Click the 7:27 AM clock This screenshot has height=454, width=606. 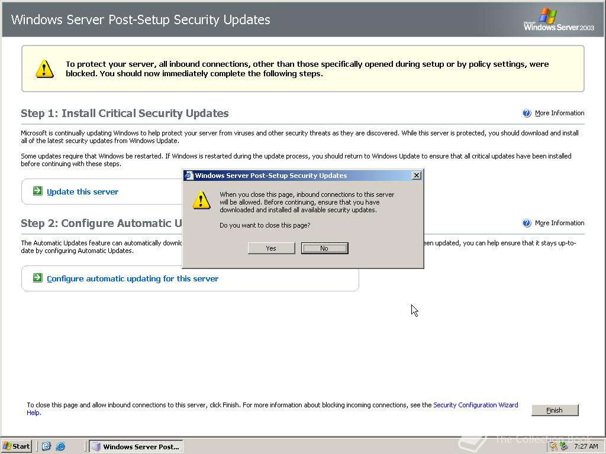[586, 447]
